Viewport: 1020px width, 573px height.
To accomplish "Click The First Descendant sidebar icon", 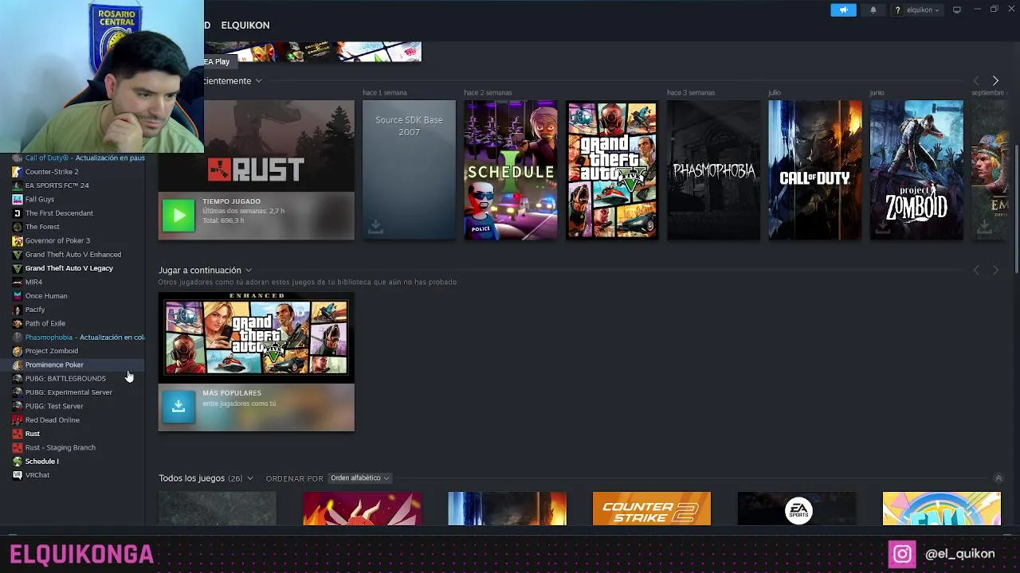I will [18, 213].
